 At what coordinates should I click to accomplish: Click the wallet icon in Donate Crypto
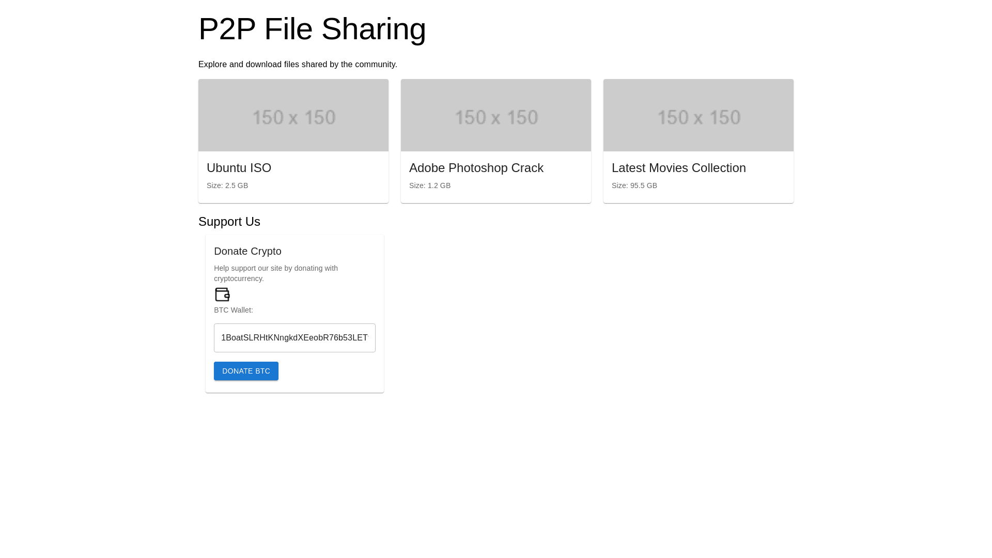[x=222, y=295]
